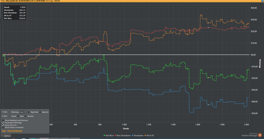Click the All-In EV $27,29 stat row

(x=14, y=15)
